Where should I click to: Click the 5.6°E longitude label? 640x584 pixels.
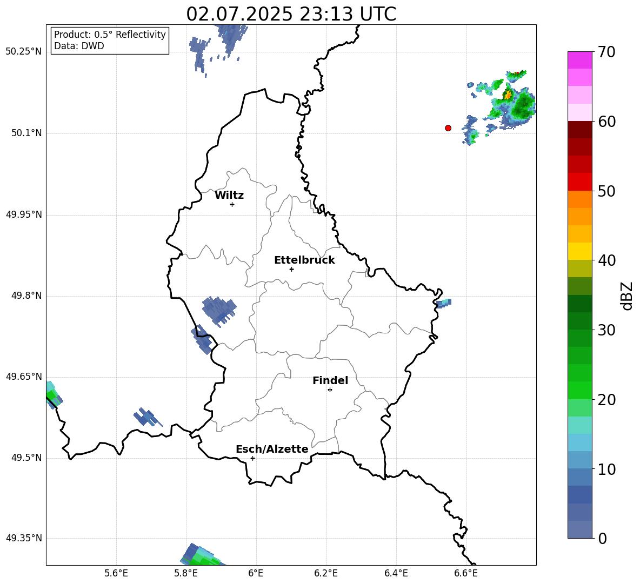(116, 573)
